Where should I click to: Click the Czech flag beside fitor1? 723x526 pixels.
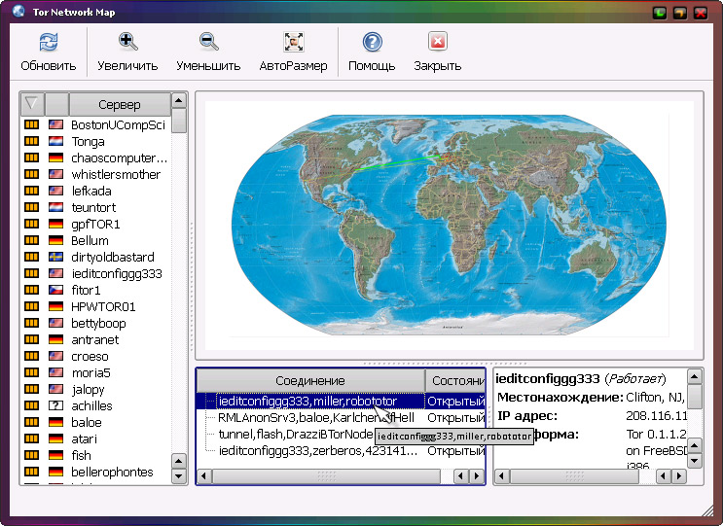point(55,290)
